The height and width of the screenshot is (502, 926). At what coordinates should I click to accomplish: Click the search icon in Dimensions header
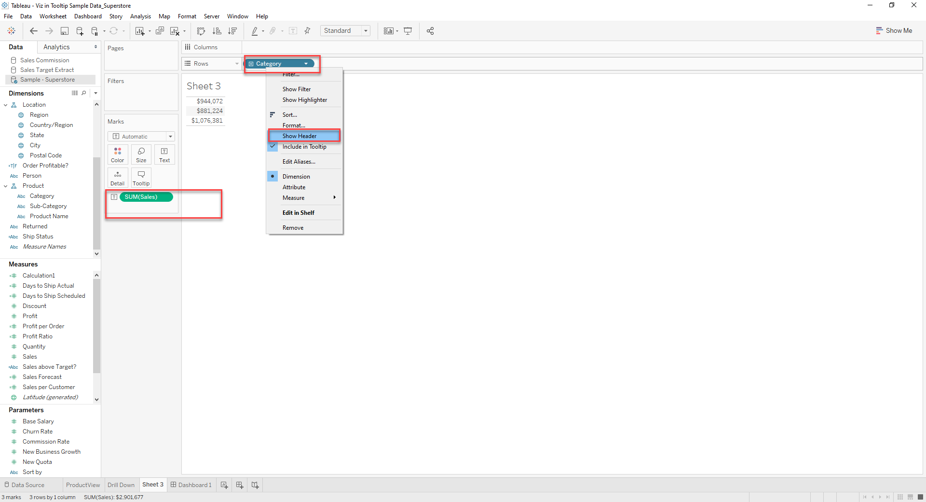84,93
